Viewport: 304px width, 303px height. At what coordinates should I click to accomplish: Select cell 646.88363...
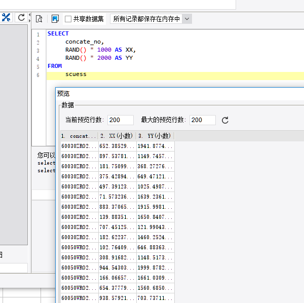(156, 248)
